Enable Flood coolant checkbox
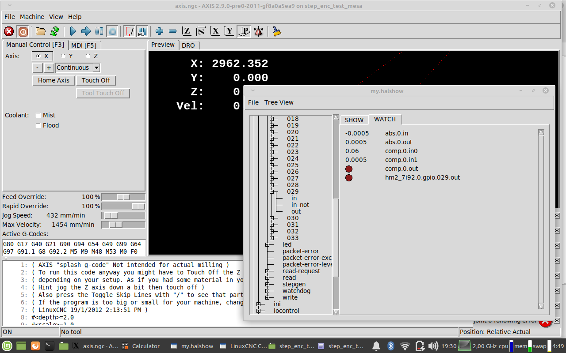This screenshot has height=353, width=566. 38,125
